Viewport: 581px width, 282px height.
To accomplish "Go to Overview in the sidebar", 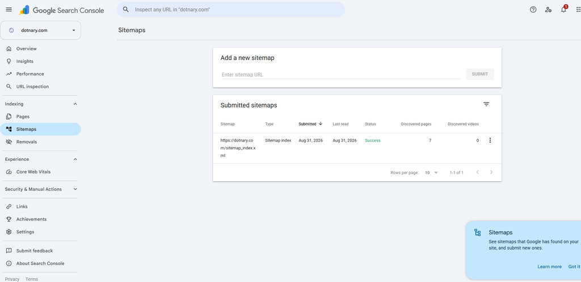I will pyautogui.click(x=40, y=49).
